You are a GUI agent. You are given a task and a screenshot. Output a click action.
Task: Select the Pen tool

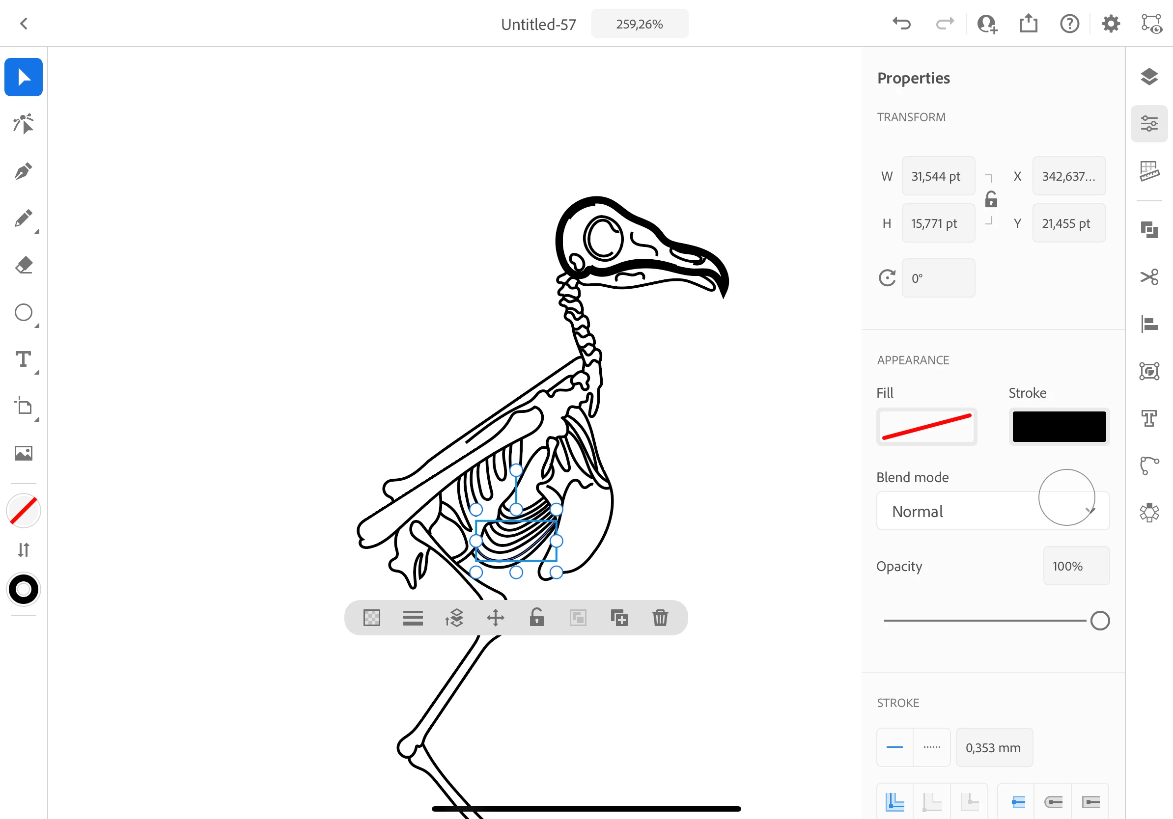24,171
